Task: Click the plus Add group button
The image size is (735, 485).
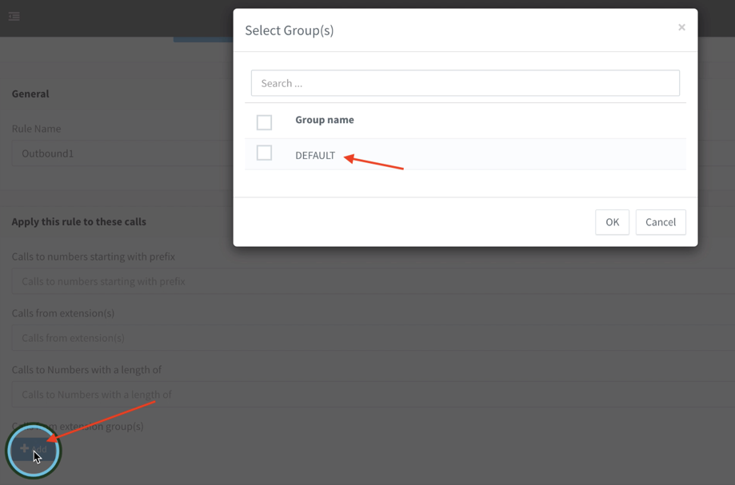Action: [x=33, y=449]
